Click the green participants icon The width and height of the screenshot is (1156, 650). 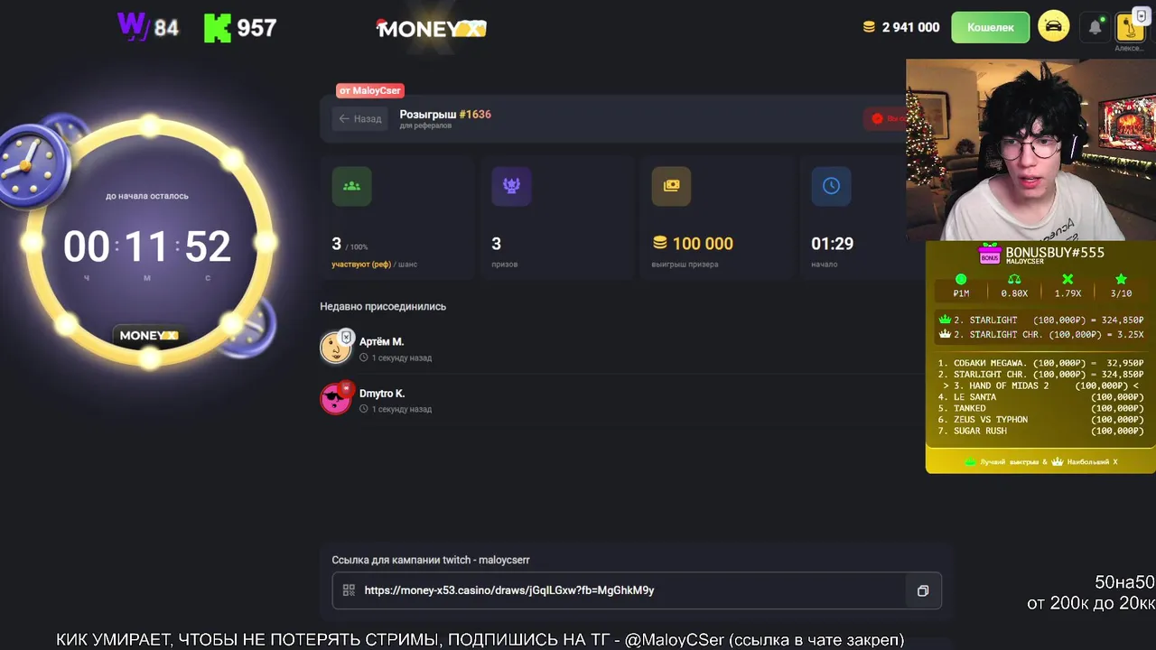pos(351,186)
